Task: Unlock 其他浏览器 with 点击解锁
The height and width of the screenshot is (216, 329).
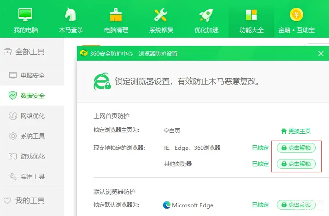Action: pos(296,164)
